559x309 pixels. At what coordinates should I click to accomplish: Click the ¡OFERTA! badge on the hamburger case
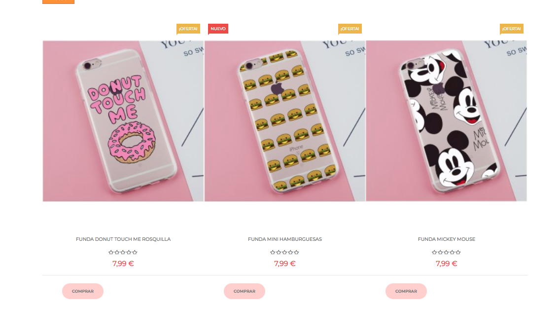tap(349, 29)
